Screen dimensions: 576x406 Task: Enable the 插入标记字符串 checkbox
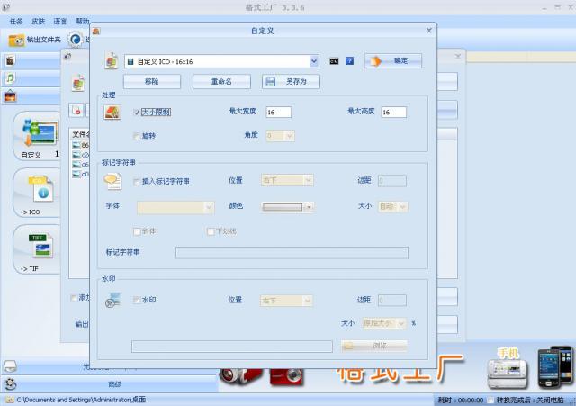(137, 182)
